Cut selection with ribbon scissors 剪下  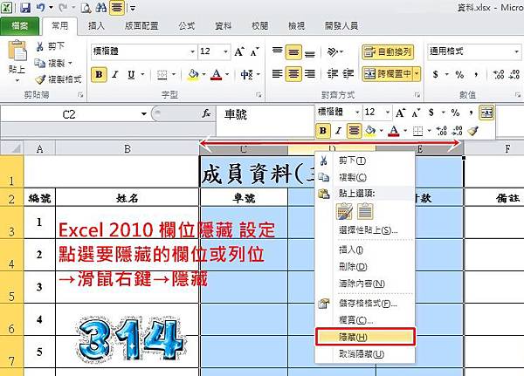(50, 46)
